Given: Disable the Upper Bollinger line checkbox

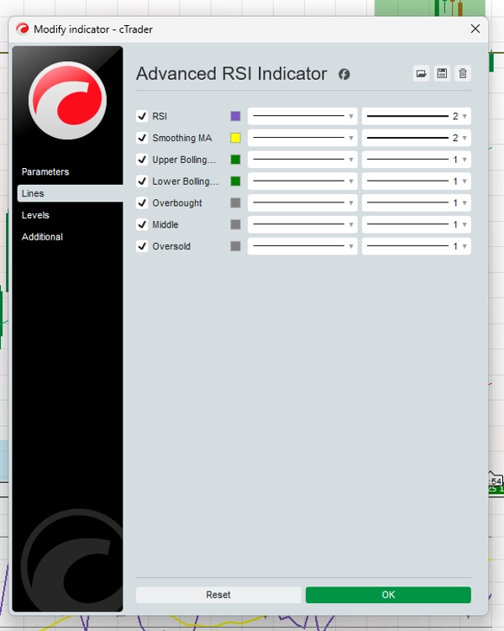Looking at the screenshot, I should click(142, 160).
